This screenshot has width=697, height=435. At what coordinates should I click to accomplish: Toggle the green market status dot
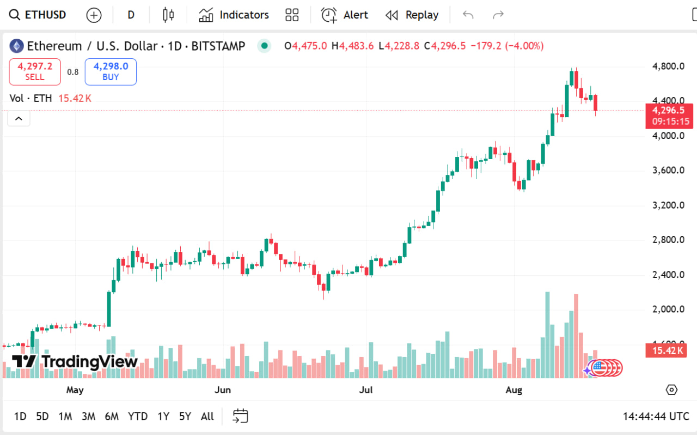264,46
